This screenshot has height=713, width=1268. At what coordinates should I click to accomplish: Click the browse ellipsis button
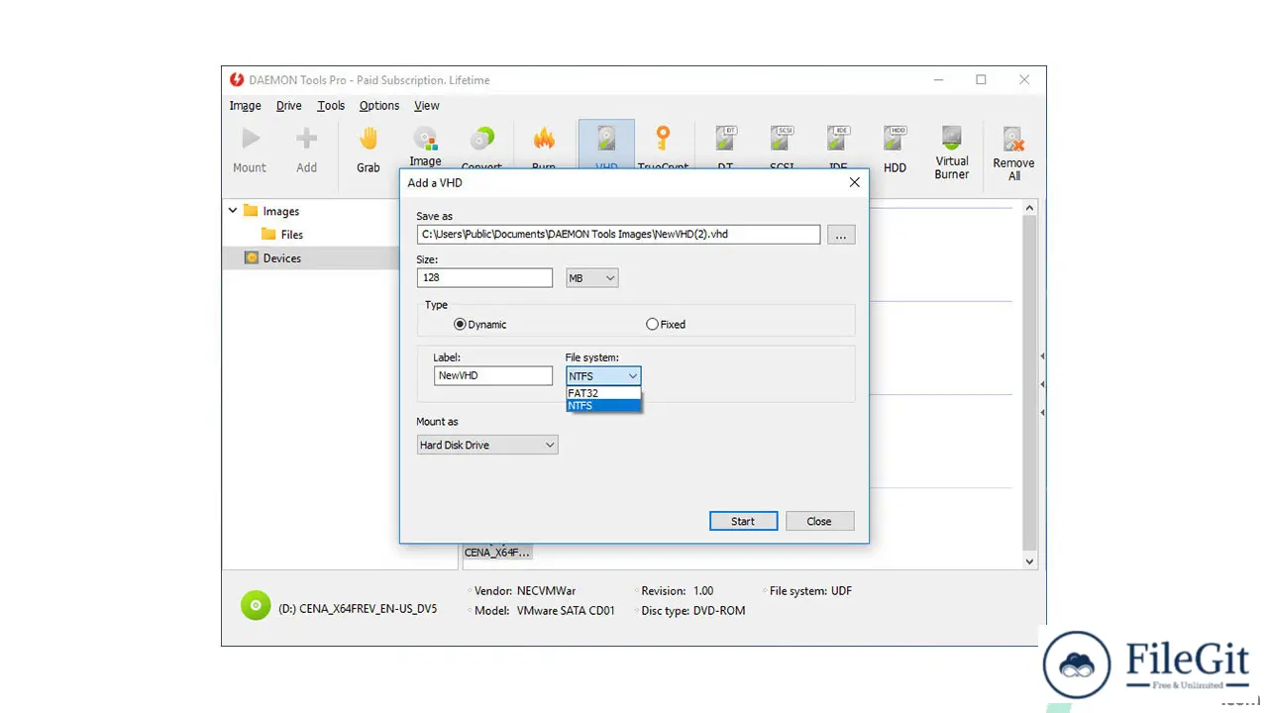[841, 235]
